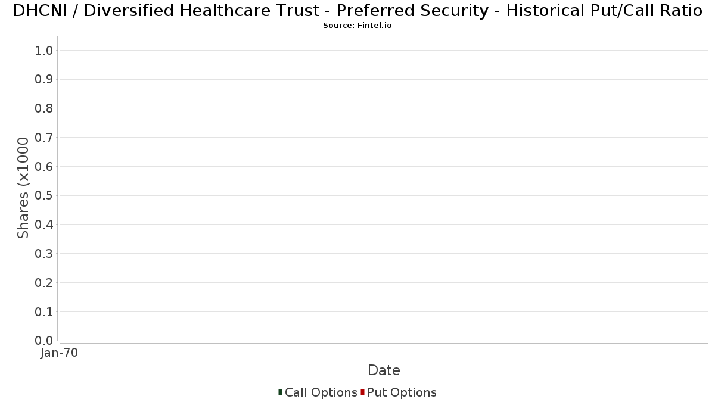Viewport: 715px width, 402px height.
Task: Click the Date axis title
Action: tap(384, 370)
